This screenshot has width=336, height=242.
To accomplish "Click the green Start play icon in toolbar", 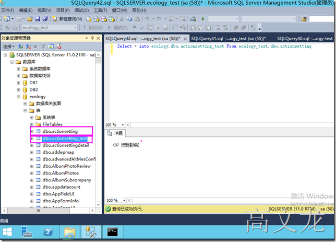I will click(x=203, y=19).
